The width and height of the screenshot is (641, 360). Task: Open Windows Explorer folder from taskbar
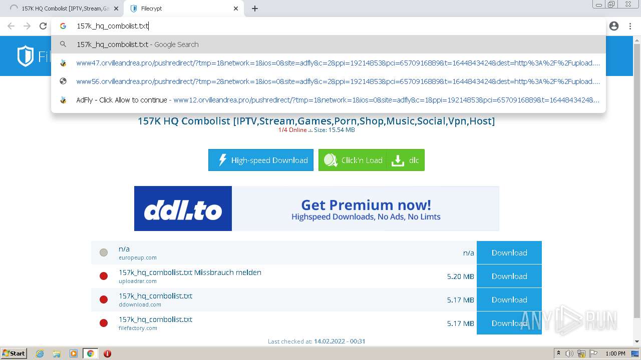[57, 353]
